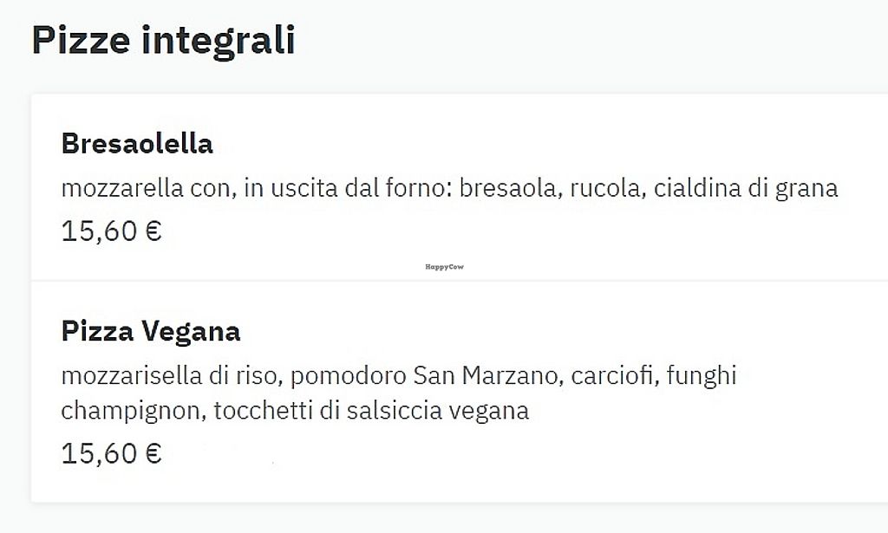Click the Pizze integrali section heading
888x533 pixels.
tap(163, 41)
